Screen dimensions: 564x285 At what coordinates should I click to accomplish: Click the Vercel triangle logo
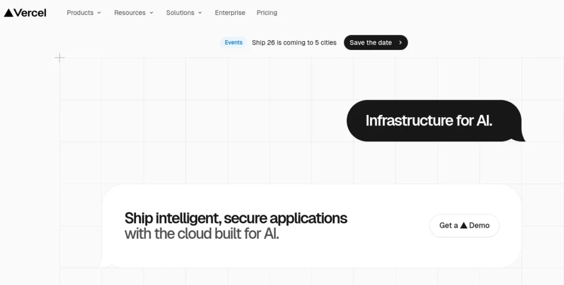pyautogui.click(x=25, y=13)
